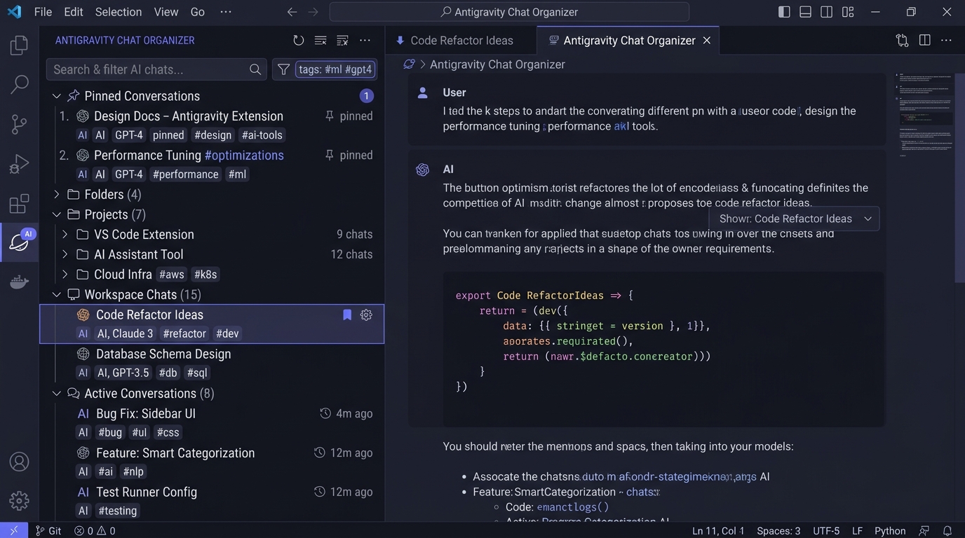Collapse the Projects (7) section

(57, 214)
